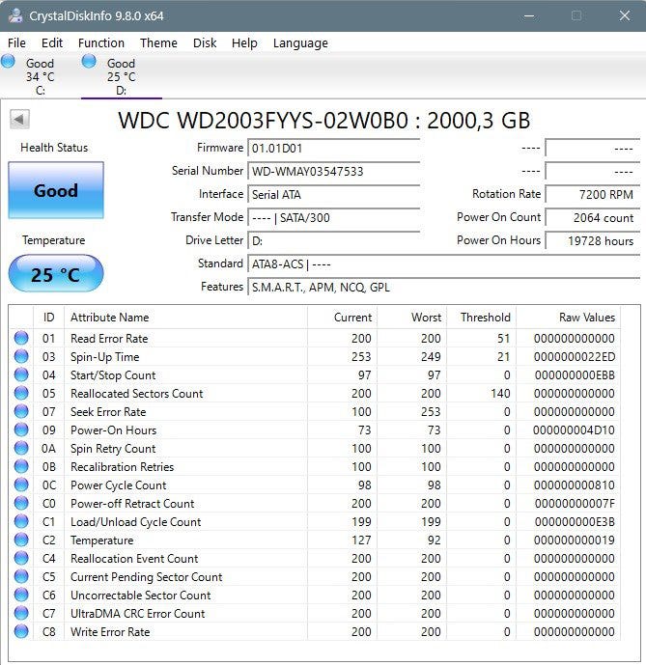
Task: Click the Attribute Name column header
Action: [186, 318]
